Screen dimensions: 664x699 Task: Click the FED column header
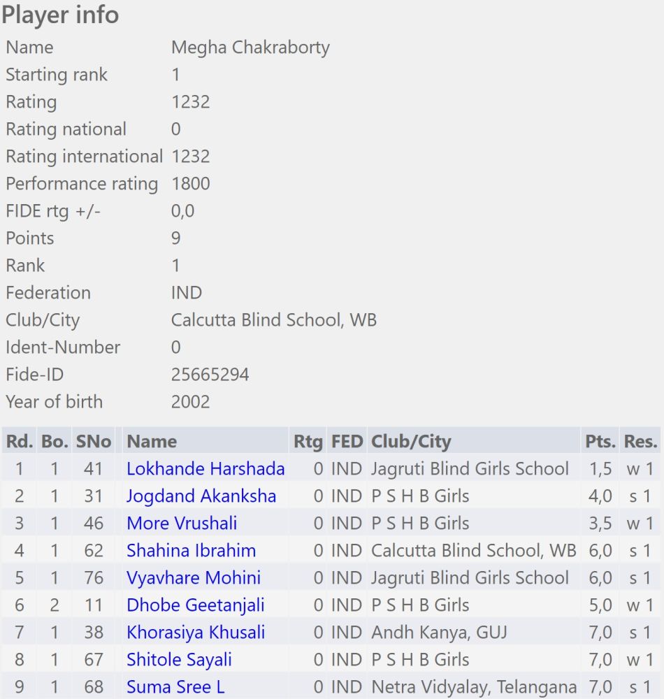point(347,441)
